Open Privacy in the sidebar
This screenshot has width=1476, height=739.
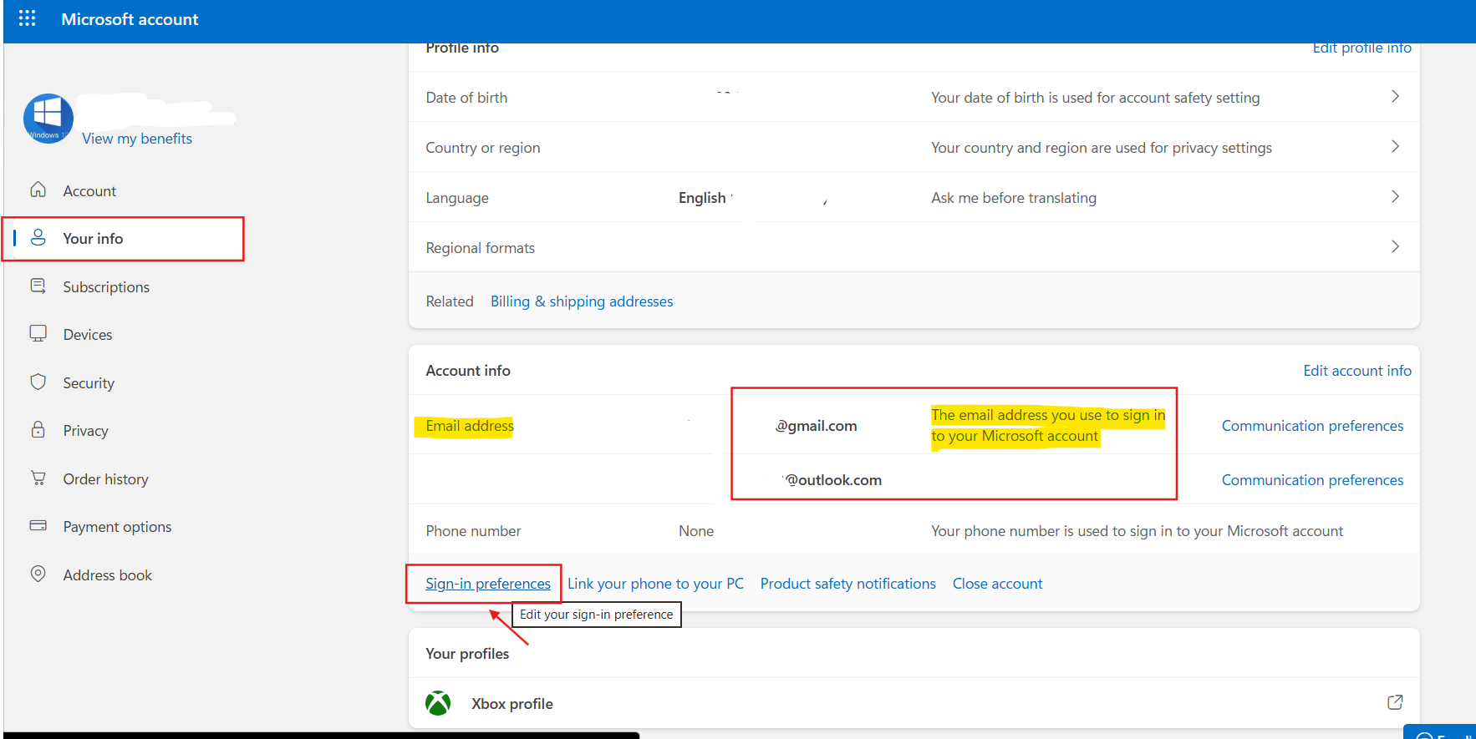tap(85, 431)
